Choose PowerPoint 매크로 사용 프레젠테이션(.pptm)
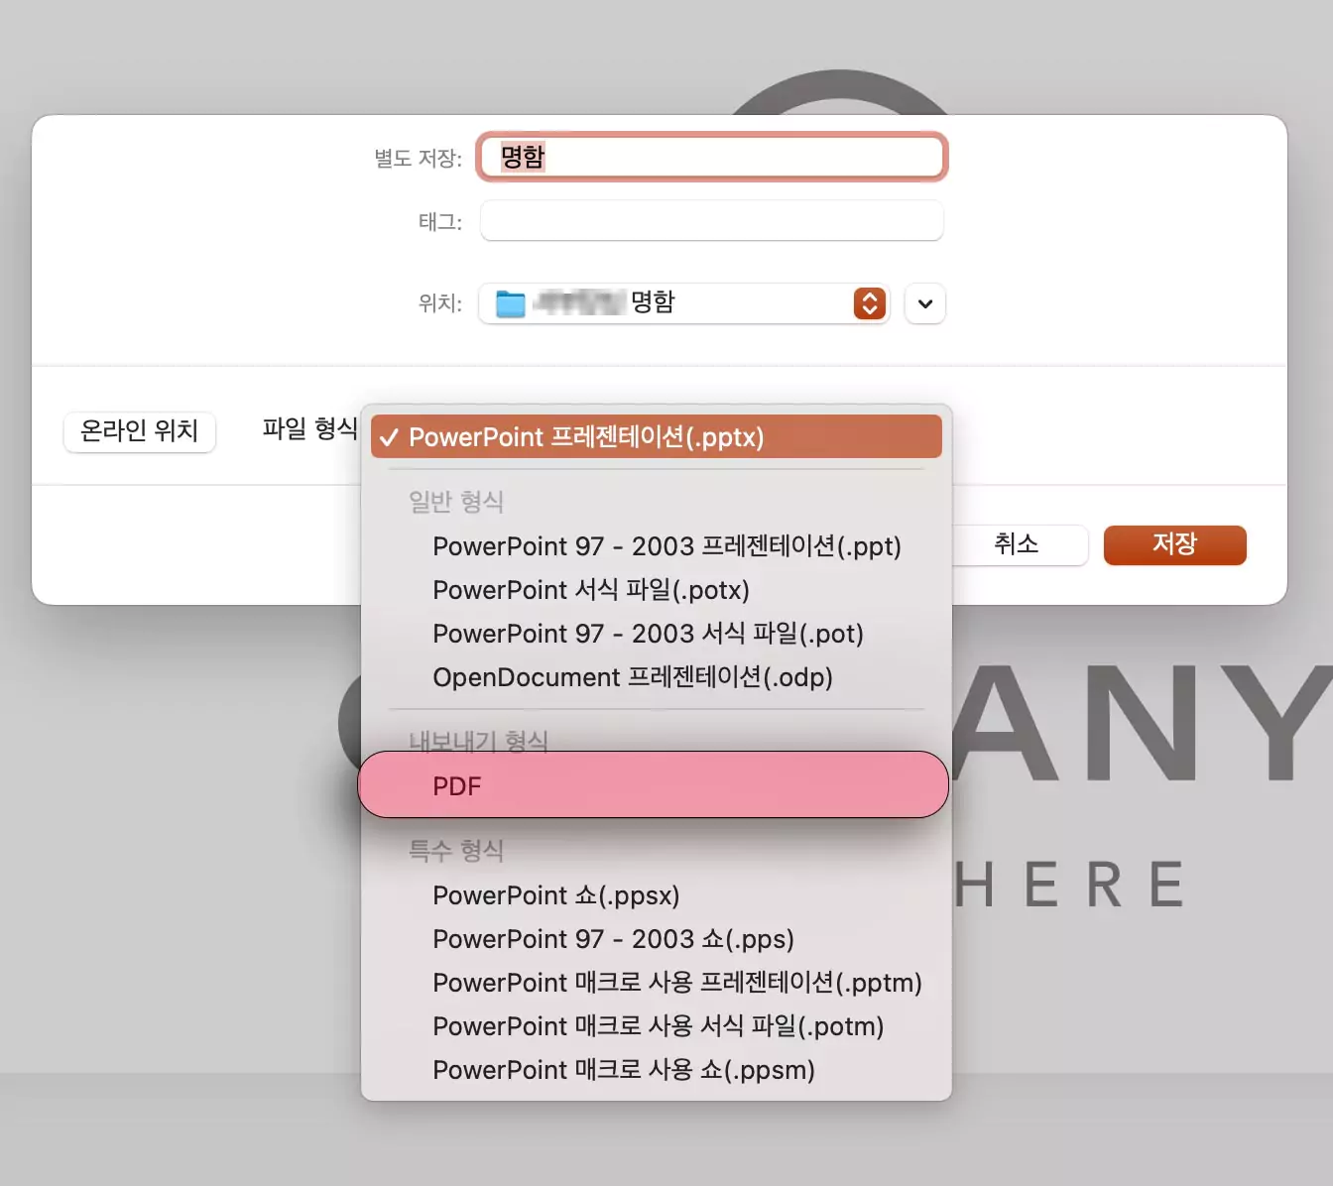This screenshot has height=1186, width=1333. [656, 983]
